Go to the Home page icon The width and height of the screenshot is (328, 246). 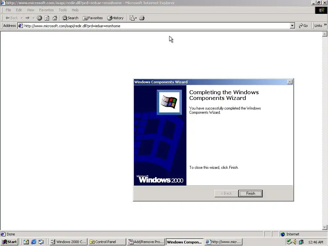pos(55,18)
